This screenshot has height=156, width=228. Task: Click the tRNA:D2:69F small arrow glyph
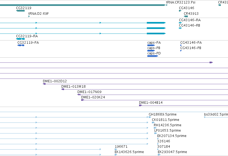29,16
